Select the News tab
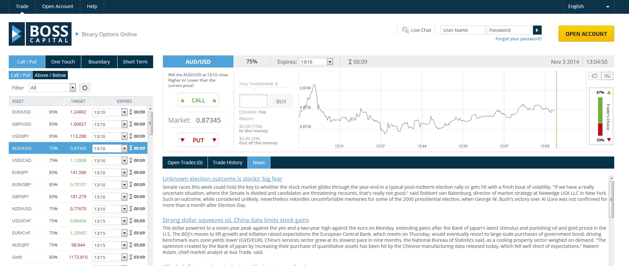 [x=259, y=163]
